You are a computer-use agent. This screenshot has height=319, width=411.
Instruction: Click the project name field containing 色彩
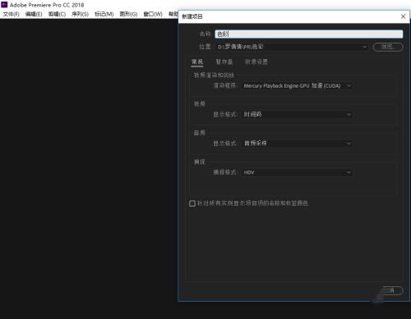pyautogui.click(x=309, y=34)
